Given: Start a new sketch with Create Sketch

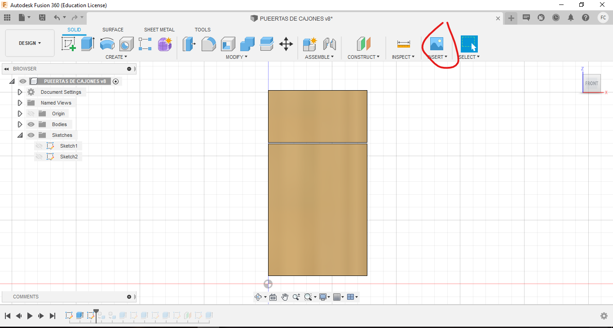Looking at the screenshot, I should [x=68, y=44].
